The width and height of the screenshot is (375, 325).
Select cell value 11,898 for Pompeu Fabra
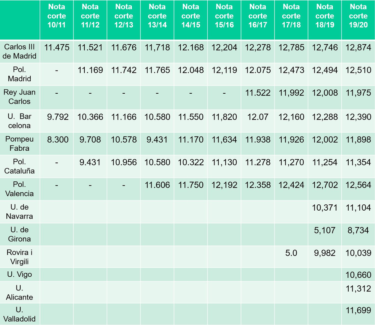point(358,140)
